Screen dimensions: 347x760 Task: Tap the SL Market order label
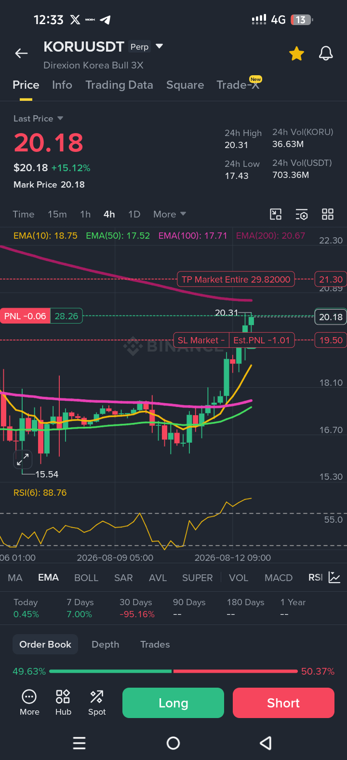[x=201, y=340]
